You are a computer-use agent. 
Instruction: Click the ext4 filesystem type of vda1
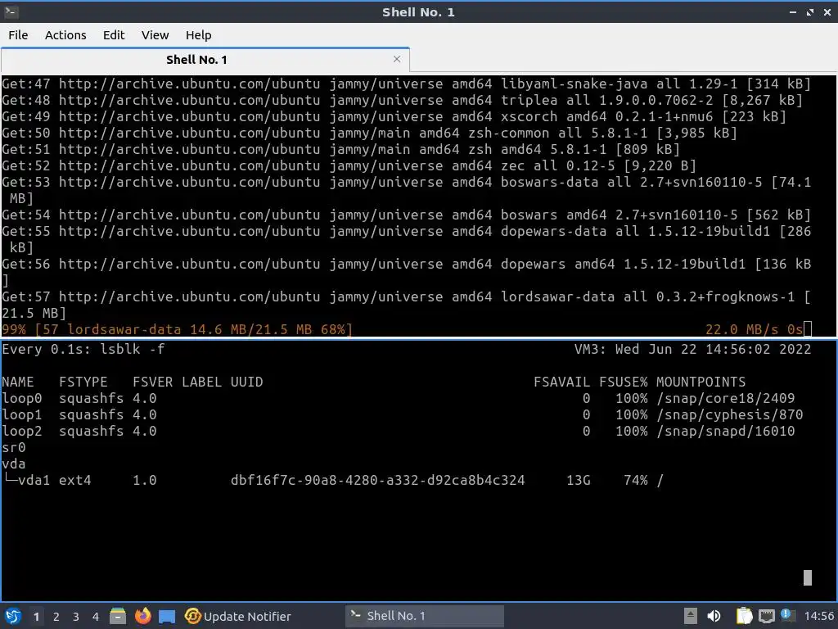[74, 480]
